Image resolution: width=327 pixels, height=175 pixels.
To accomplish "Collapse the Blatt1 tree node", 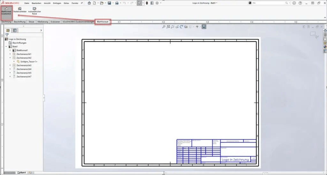I will (6, 47).
